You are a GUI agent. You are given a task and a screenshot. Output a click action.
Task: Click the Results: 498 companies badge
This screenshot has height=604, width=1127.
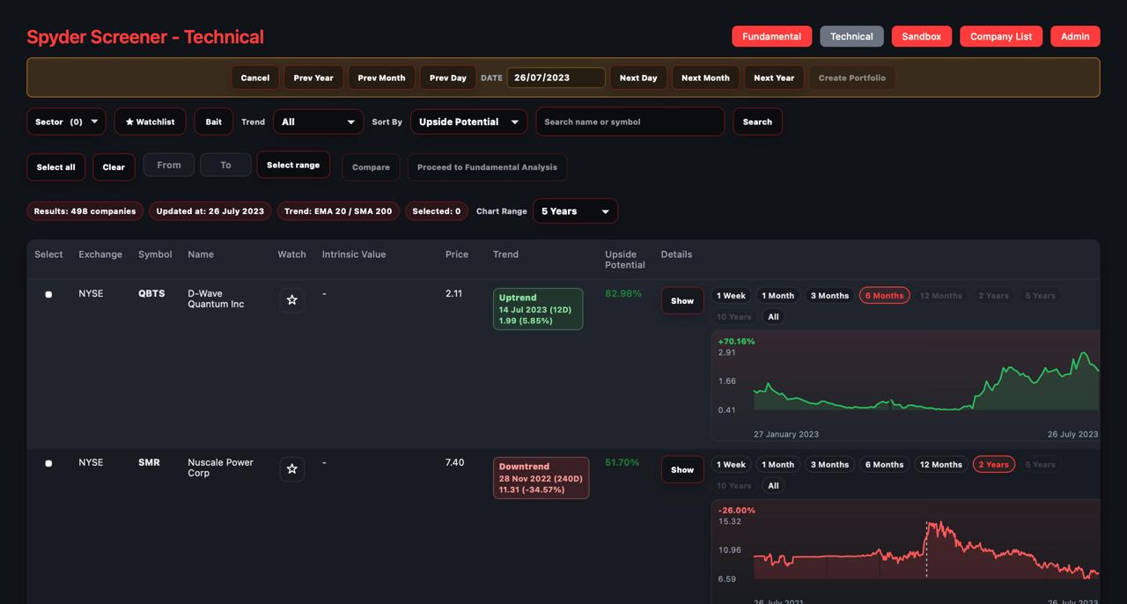point(85,211)
